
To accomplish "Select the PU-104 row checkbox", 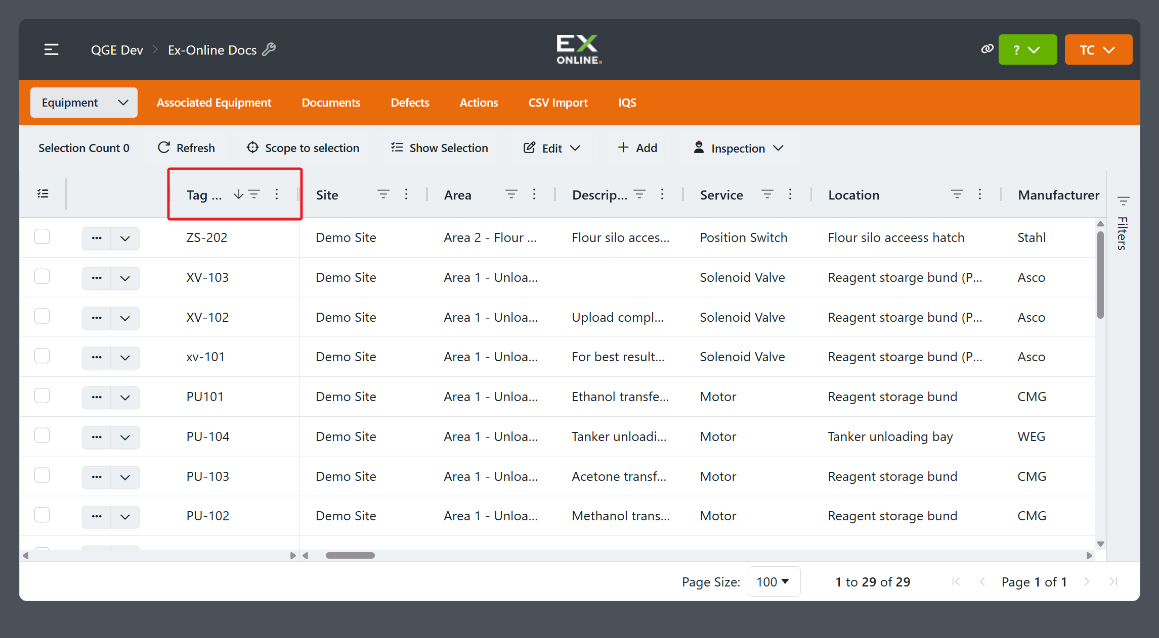I will tap(42, 435).
